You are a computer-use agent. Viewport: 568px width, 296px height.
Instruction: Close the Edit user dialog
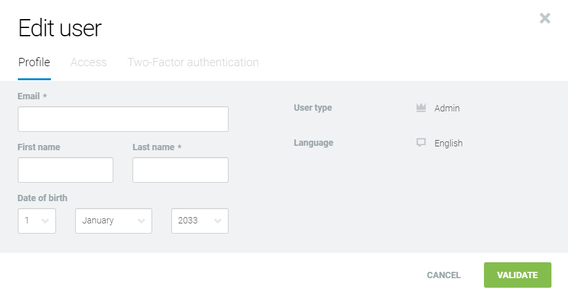[545, 18]
